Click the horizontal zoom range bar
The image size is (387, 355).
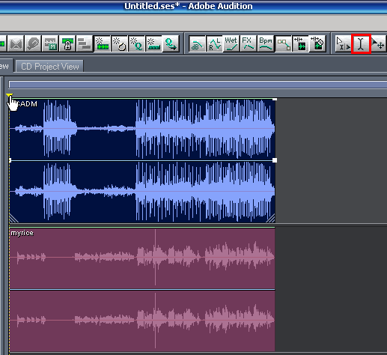[198, 85]
